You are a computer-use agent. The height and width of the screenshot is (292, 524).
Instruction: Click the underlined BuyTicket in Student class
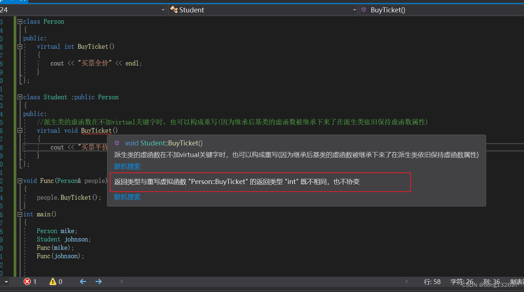point(96,131)
